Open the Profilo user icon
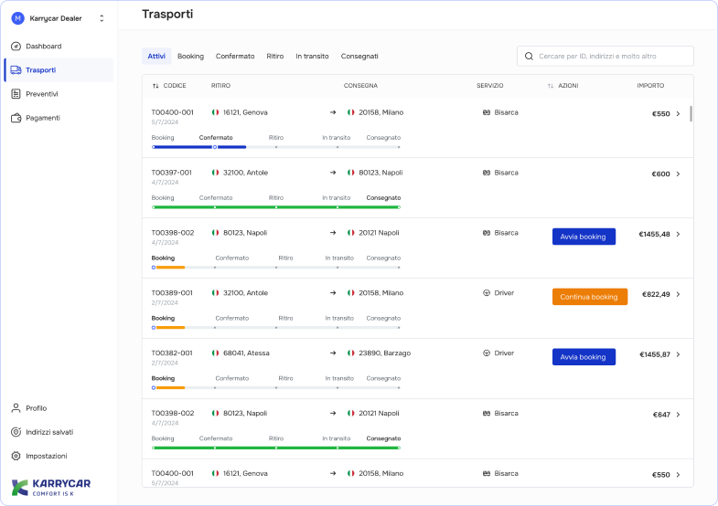The width and height of the screenshot is (718, 506). pos(16,408)
